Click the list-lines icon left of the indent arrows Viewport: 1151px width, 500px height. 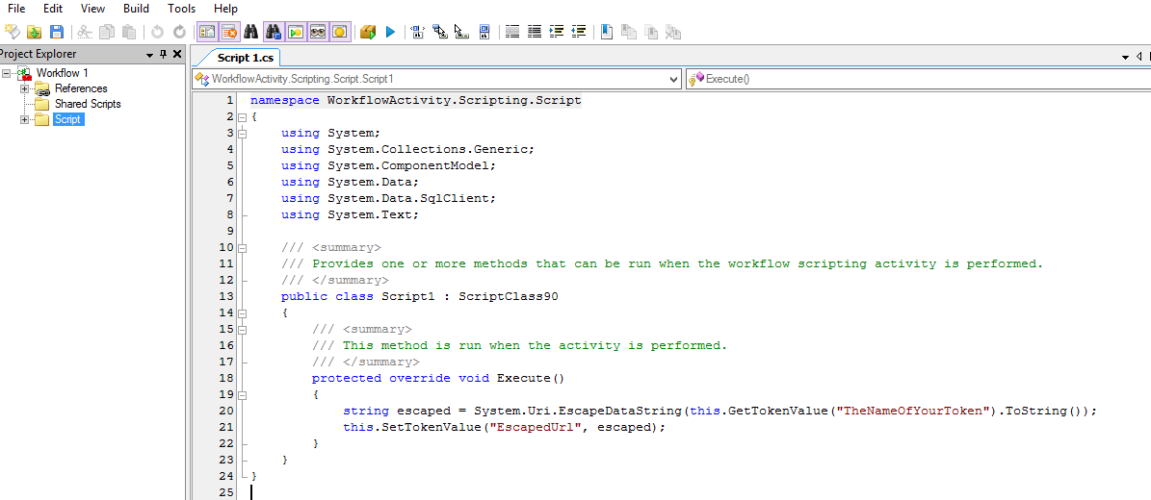[535, 32]
